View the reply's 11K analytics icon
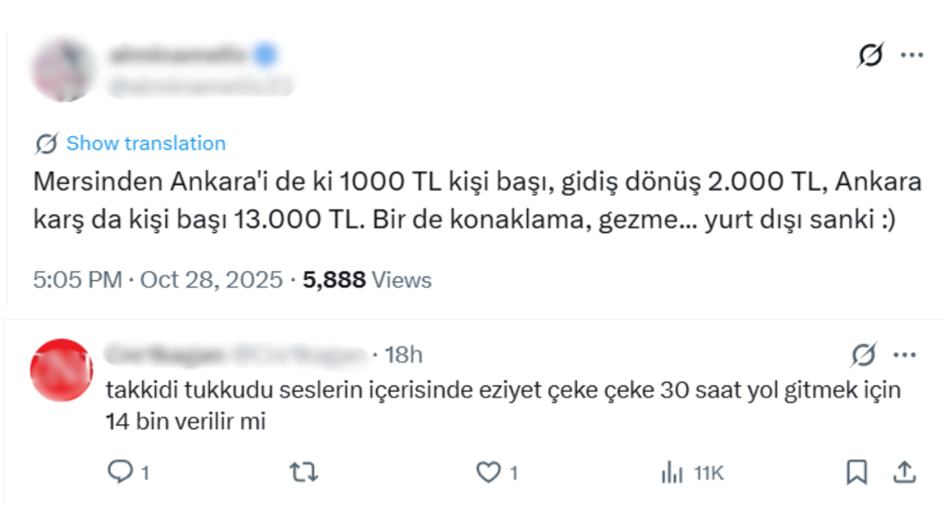The height and width of the screenshot is (531, 944). pos(673,473)
